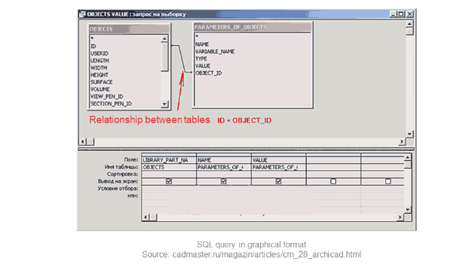This screenshot has width=475, height=269.
Task: Click right arrow of query grid horizontal scrollbar
Action: click(x=400, y=217)
